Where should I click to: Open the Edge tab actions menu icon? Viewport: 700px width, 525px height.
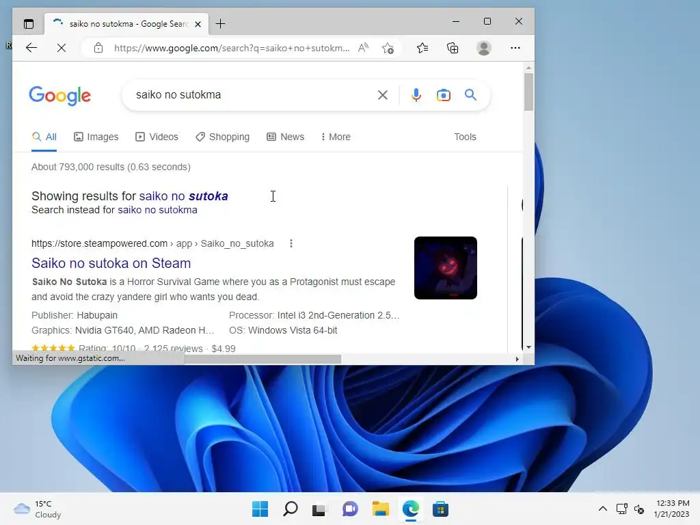click(29, 24)
